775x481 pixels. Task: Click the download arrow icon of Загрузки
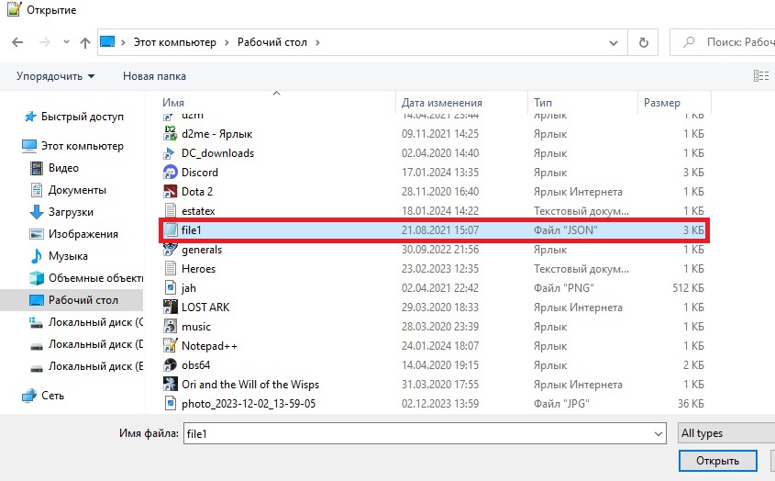click(37, 212)
